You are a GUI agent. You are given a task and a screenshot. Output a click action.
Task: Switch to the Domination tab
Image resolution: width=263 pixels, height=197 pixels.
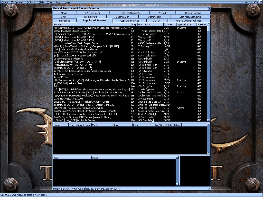pos(154,17)
